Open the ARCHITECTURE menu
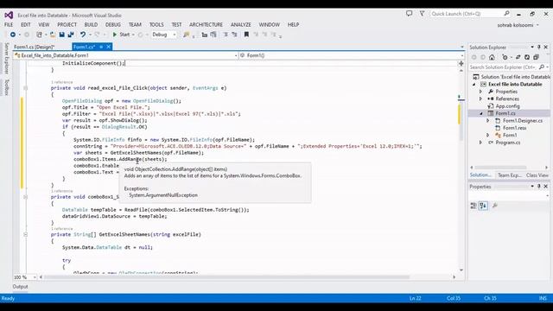 point(206,25)
